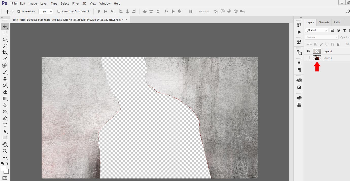Close the finn_john_boyega document tab
This screenshot has height=181, width=350.
126,19
